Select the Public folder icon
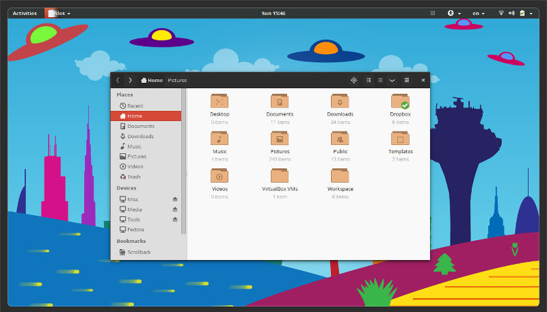The width and height of the screenshot is (547, 312). click(x=340, y=138)
